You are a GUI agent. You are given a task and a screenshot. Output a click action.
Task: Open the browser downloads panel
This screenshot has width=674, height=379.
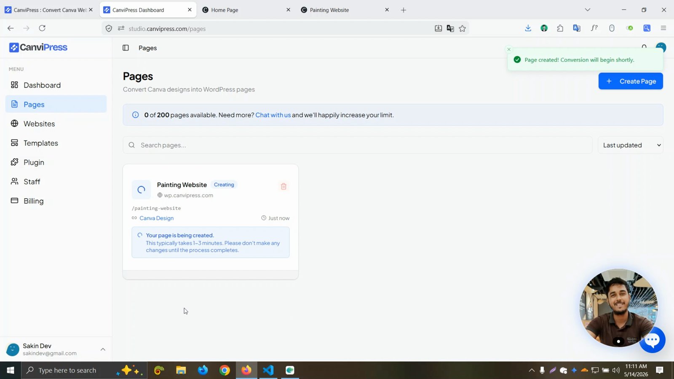[528, 28]
